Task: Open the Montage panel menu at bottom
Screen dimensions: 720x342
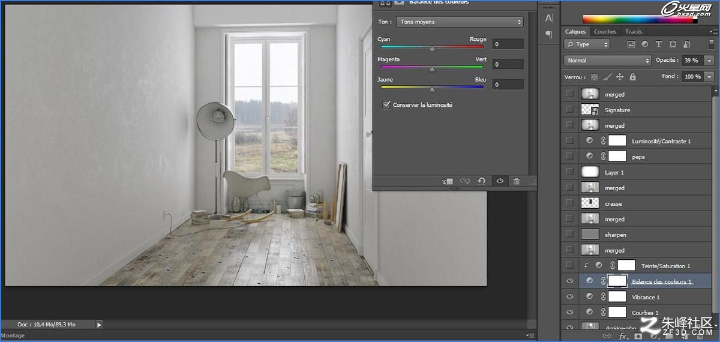Action: (530, 335)
